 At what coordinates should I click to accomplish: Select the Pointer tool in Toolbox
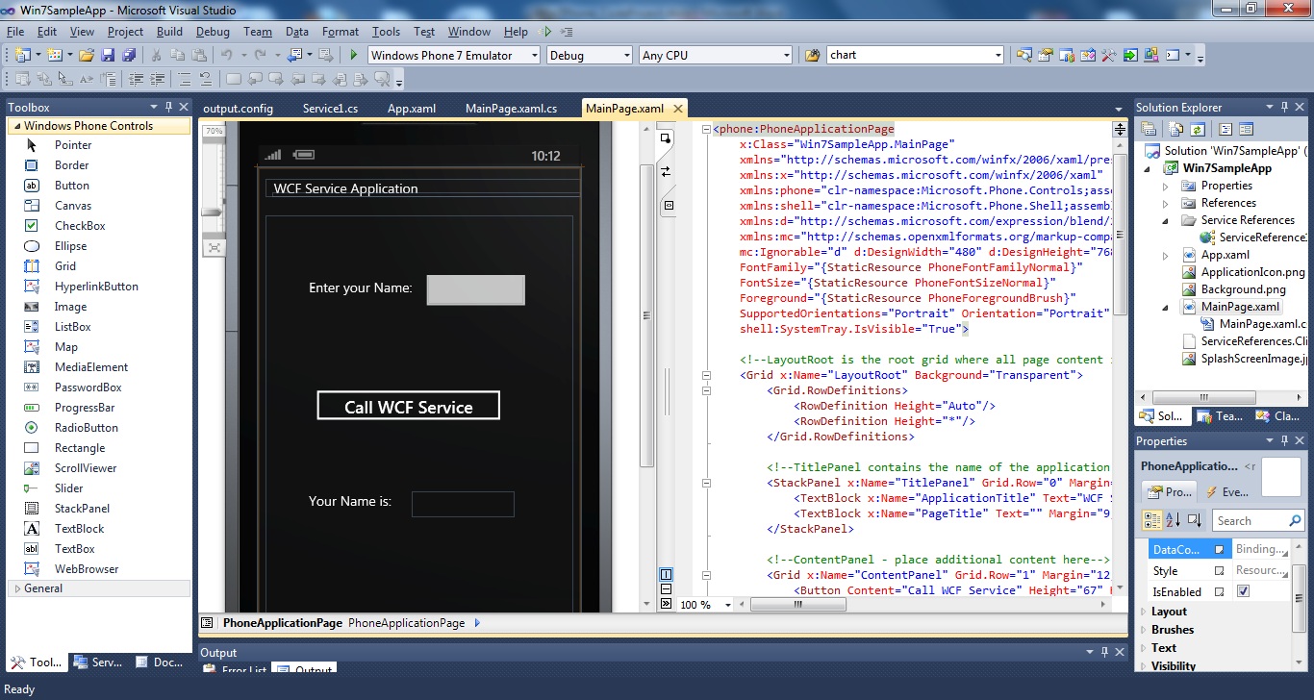tap(73, 145)
